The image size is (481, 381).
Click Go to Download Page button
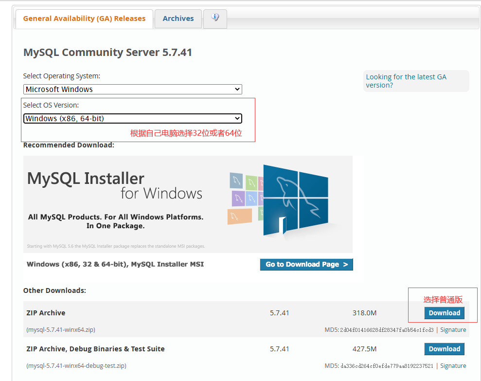point(306,264)
